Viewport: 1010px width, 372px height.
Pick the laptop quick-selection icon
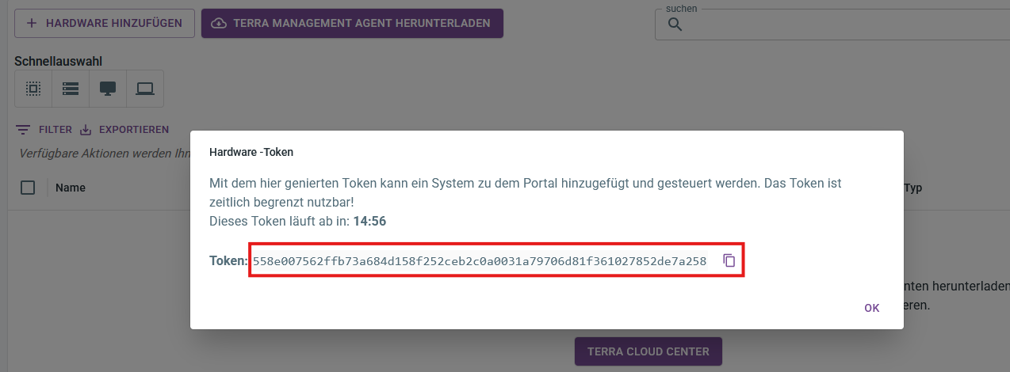[145, 89]
